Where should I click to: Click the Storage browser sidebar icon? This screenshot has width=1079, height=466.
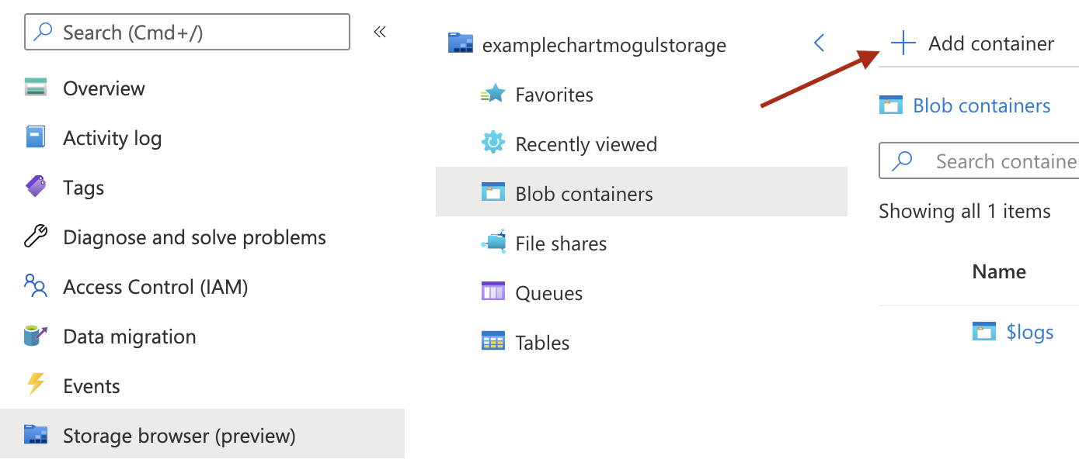click(36, 435)
